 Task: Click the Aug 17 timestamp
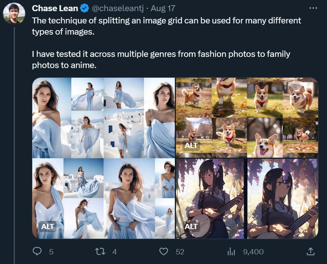(163, 8)
